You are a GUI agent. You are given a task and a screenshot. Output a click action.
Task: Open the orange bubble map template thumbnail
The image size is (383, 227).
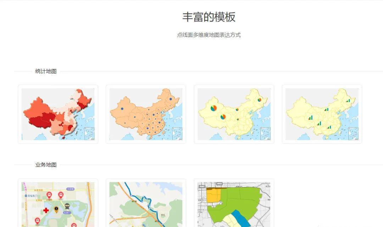(x=145, y=113)
